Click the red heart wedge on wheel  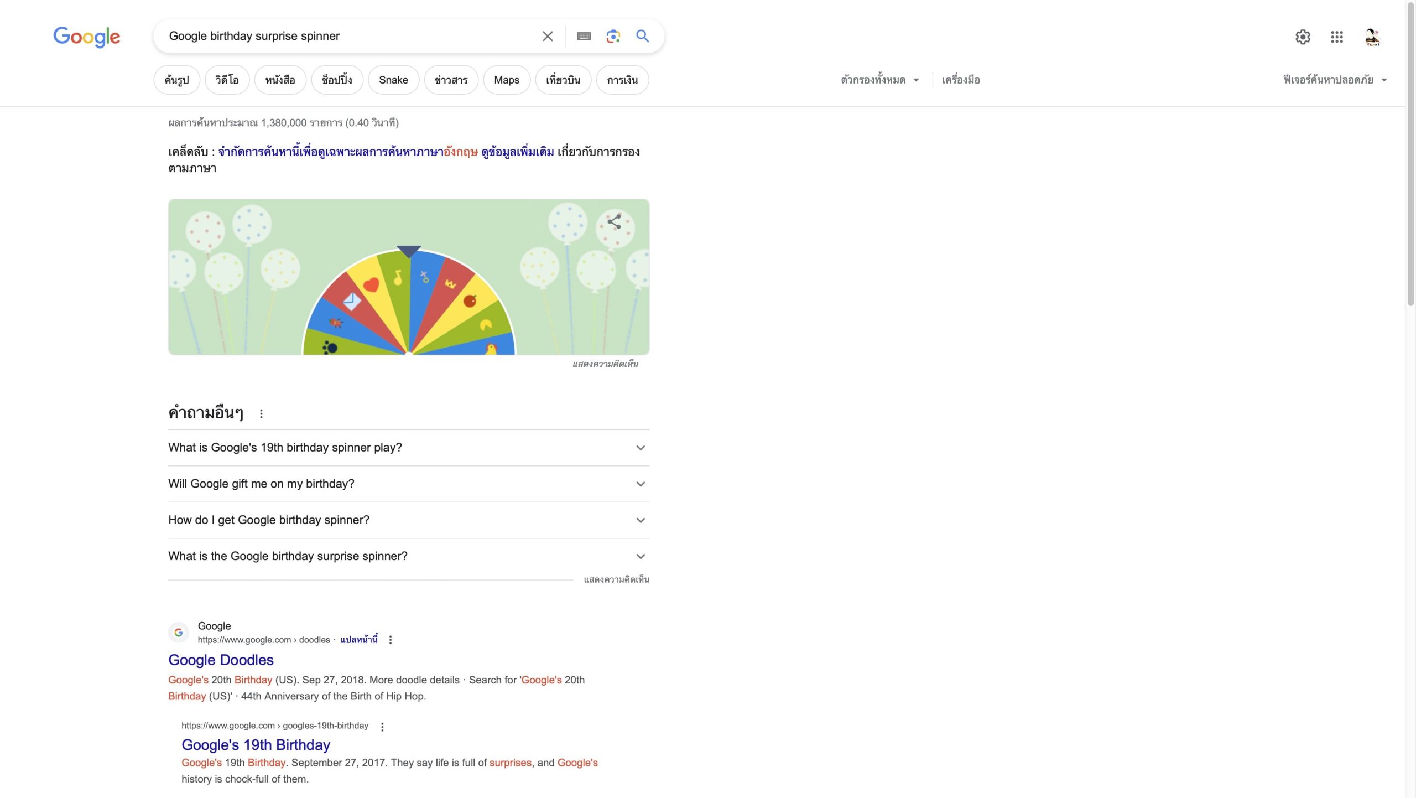[x=371, y=285]
